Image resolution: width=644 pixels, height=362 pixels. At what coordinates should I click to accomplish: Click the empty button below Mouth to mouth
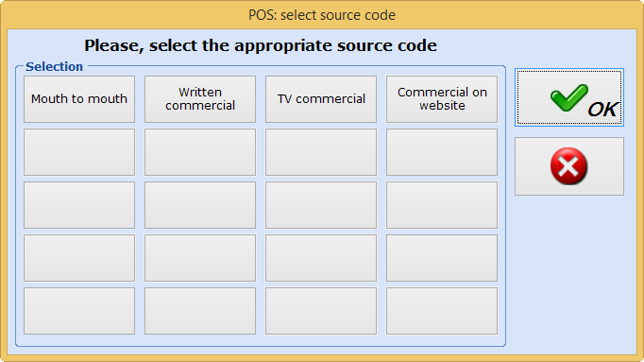79,152
